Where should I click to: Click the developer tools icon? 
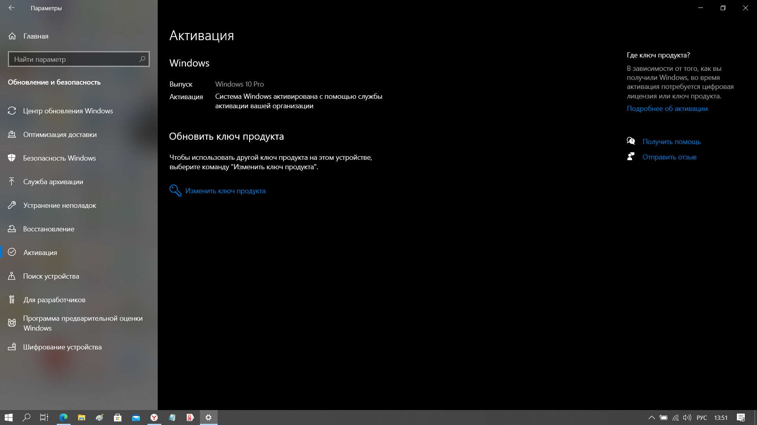click(x=12, y=299)
